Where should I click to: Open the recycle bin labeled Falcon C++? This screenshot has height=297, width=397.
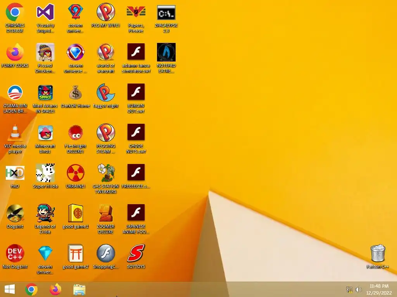[x=378, y=253]
